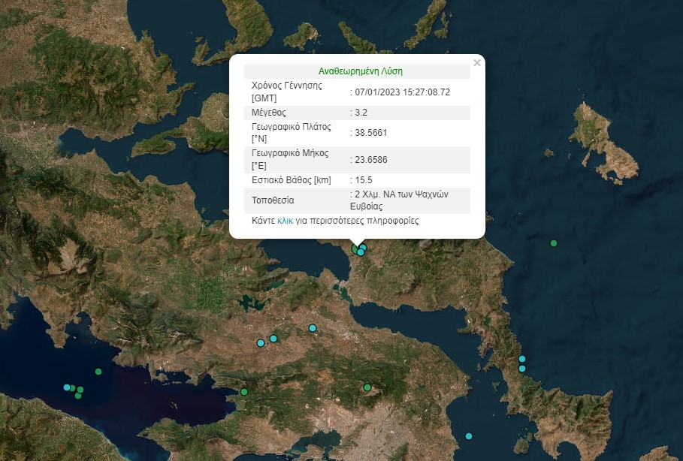Select the lower cyan marker off Evia's southeast coast

point(522,369)
